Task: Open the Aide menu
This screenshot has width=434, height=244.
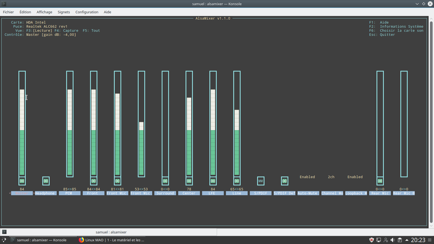Action: click(x=107, y=12)
